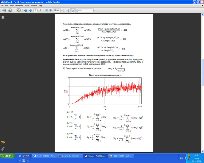Click the zoom in plus button
This screenshot has height=163, width=204.
[51, 10]
